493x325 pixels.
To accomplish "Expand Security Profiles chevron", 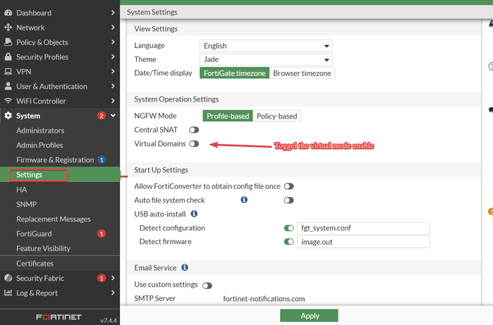I will (x=113, y=56).
